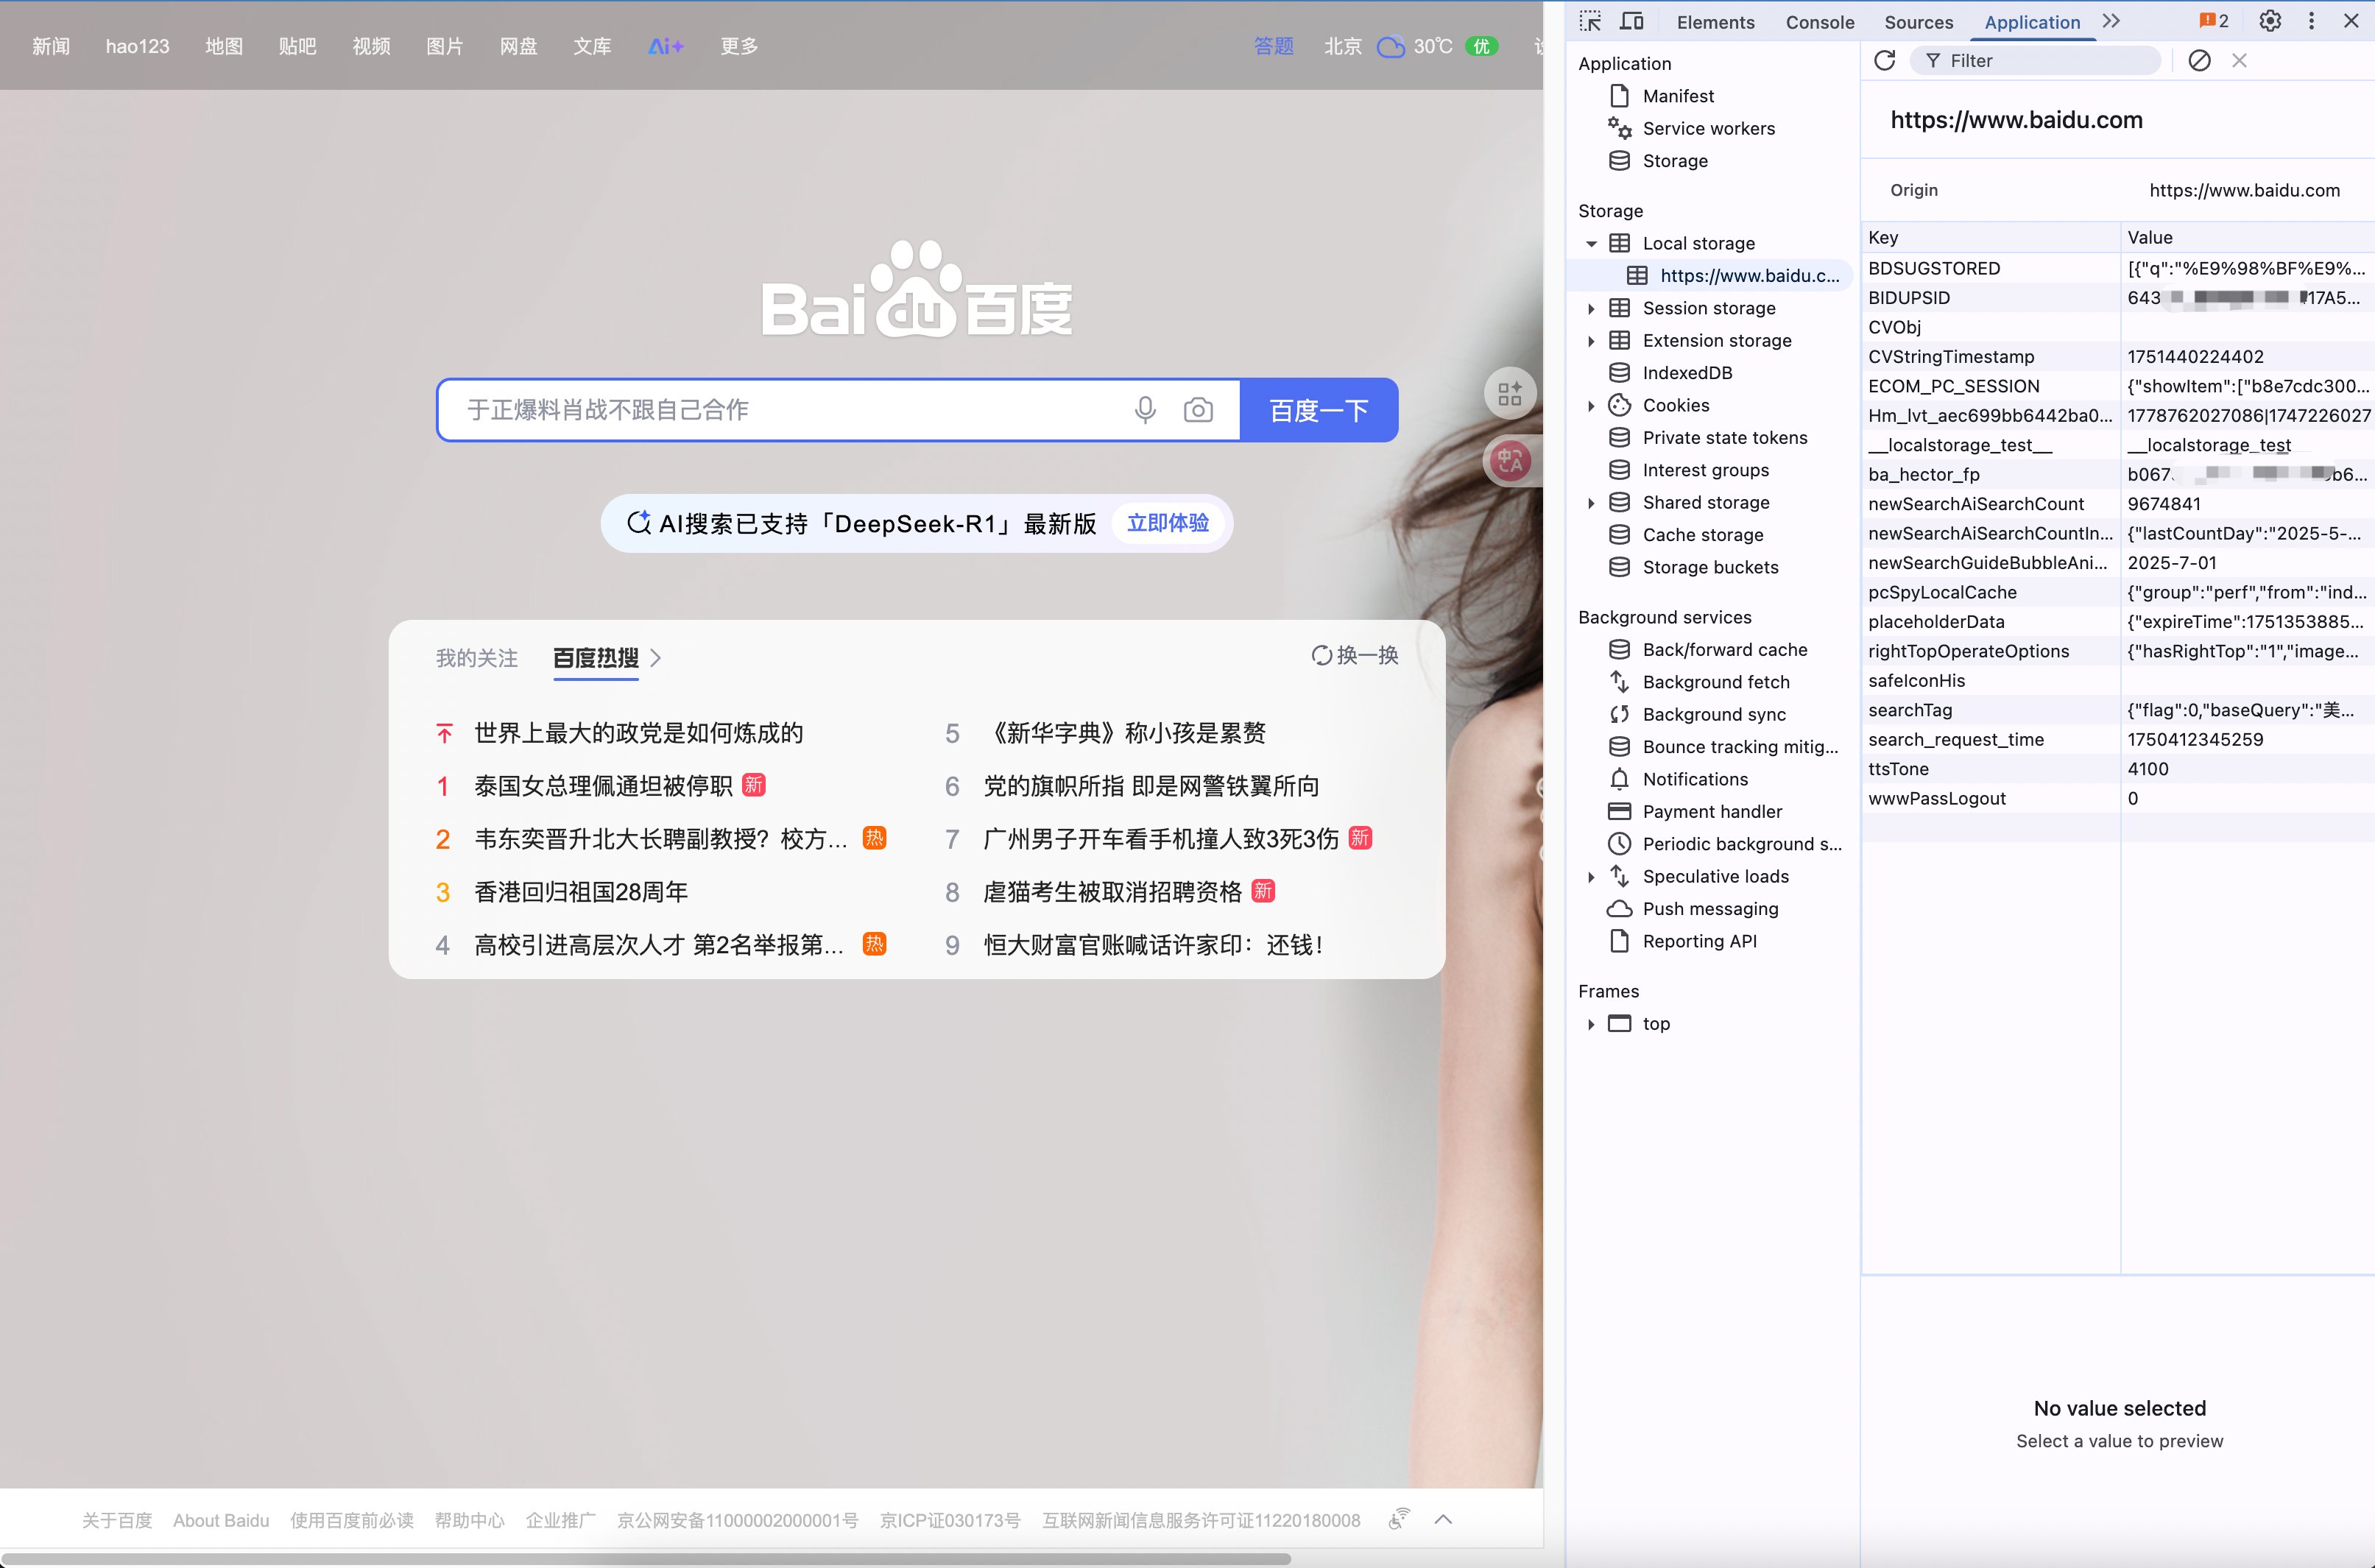The height and width of the screenshot is (1568, 2375).
Task: Clear all storage with the circle-slash icon
Action: [2199, 61]
